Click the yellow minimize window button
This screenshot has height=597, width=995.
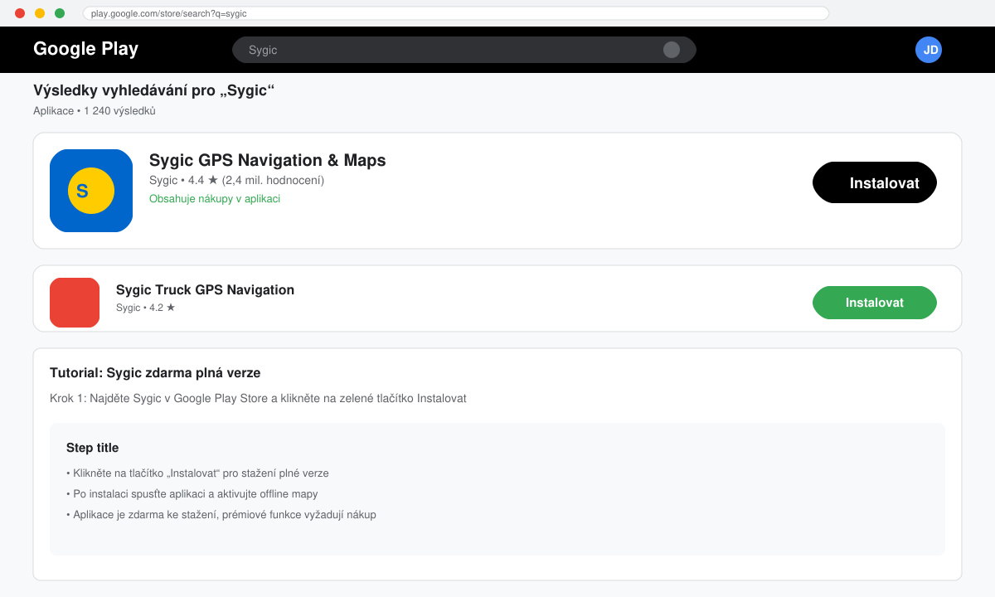40,13
